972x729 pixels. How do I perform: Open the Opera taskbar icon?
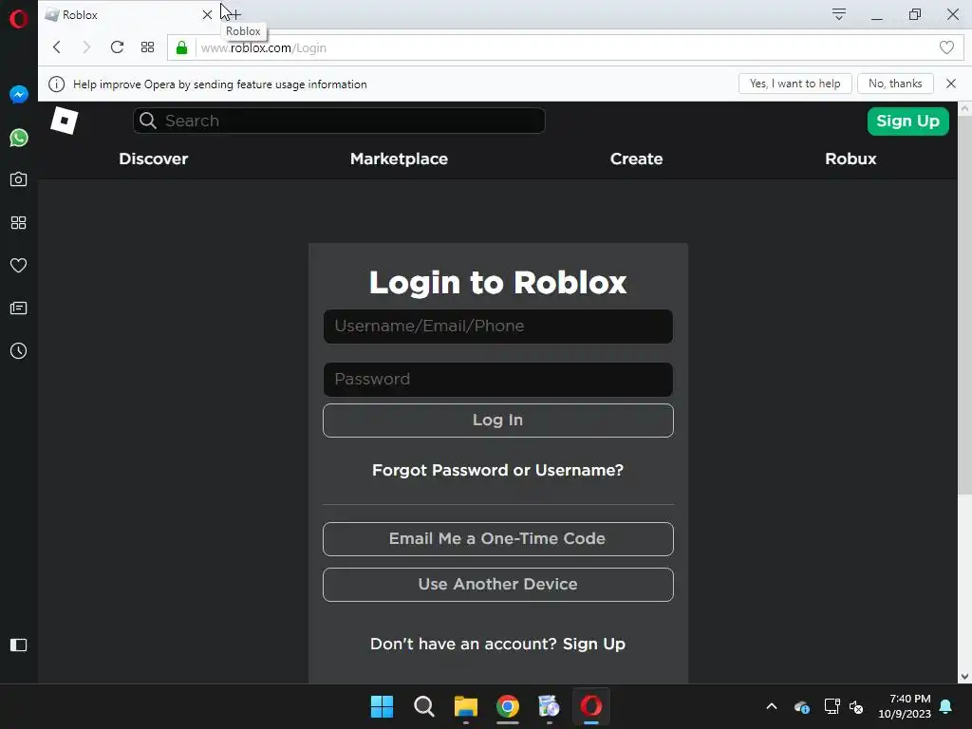point(591,706)
